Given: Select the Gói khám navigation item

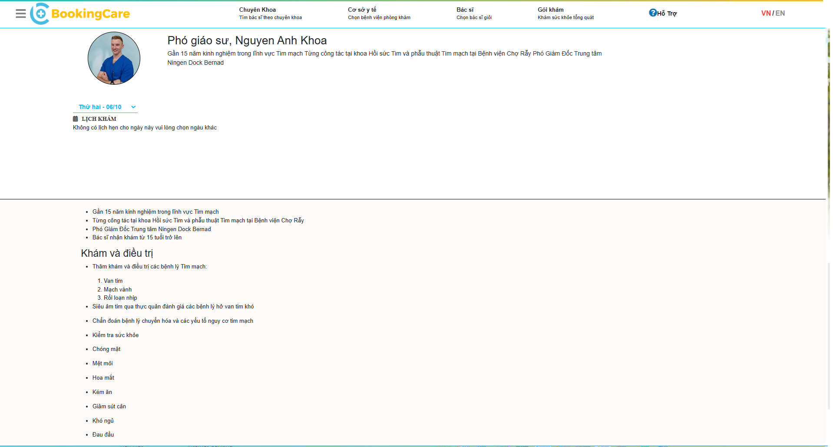Looking at the screenshot, I should click(550, 10).
